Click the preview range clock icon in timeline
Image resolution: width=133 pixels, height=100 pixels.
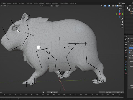107,92
